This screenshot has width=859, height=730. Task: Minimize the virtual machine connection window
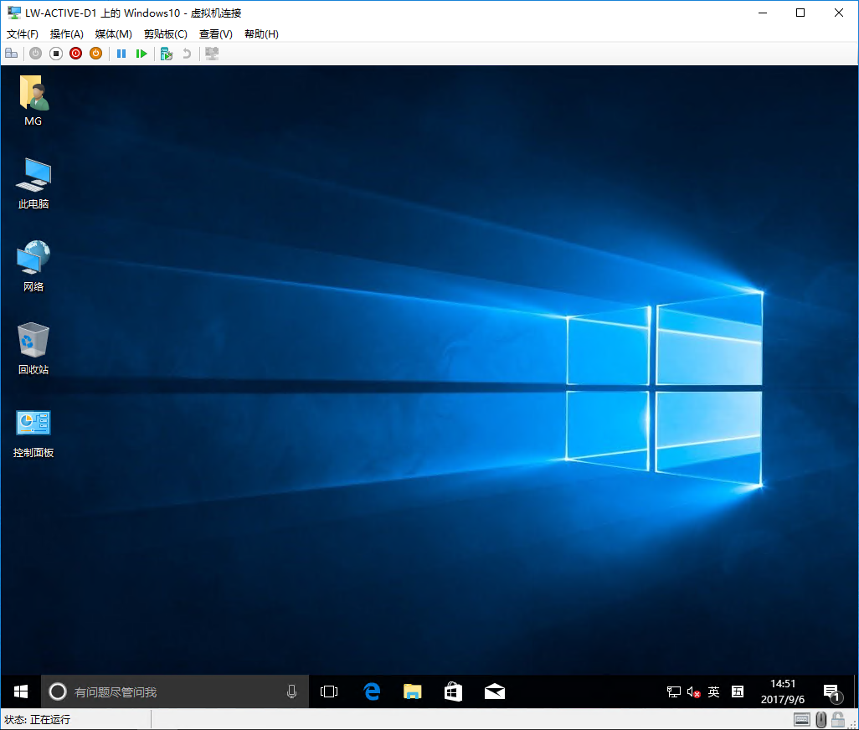(x=763, y=13)
